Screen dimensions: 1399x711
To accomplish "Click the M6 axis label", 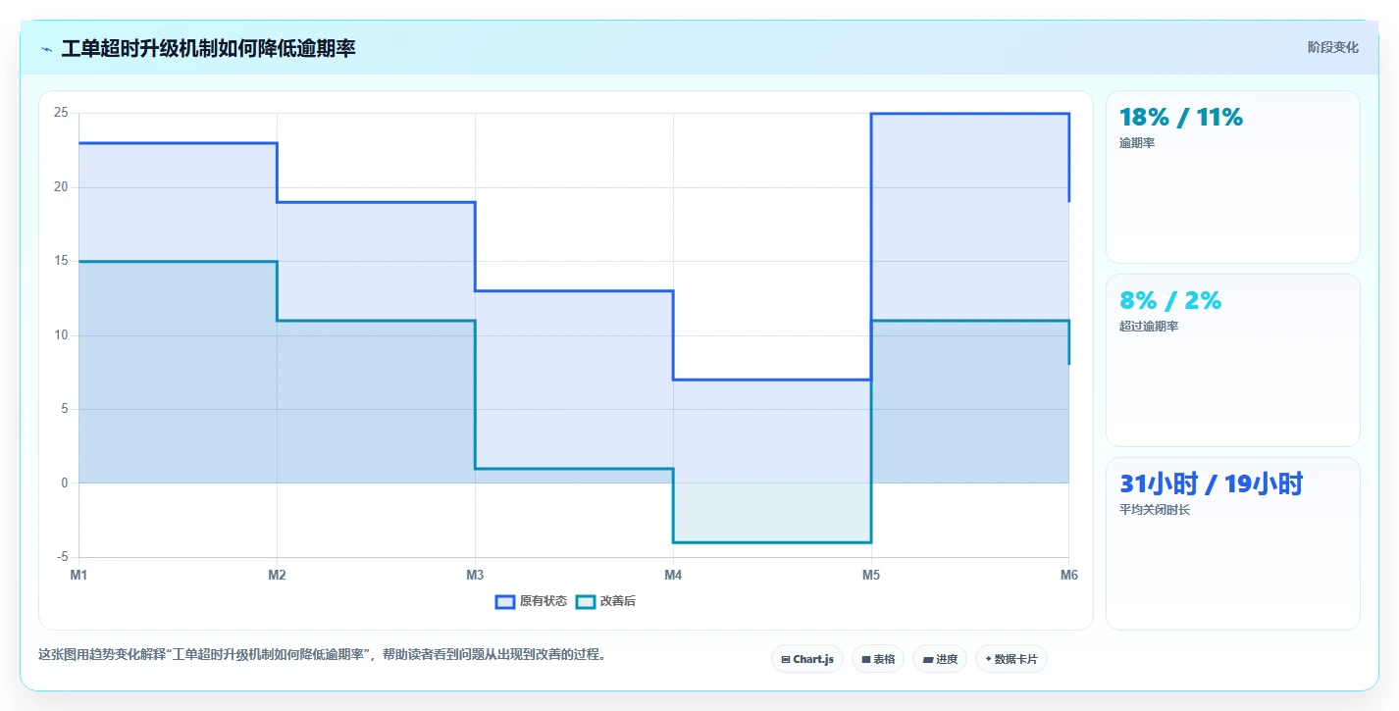I will pos(1069,576).
